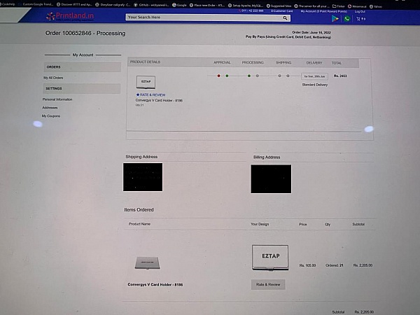Open My Account reward points link

click(x=324, y=11)
